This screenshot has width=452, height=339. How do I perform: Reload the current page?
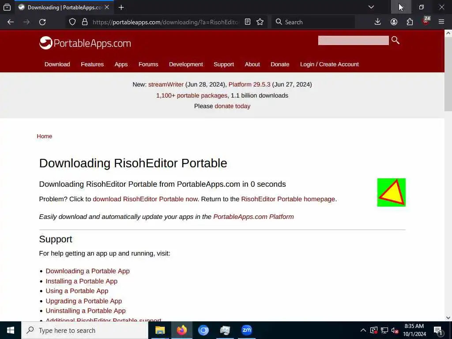pos(42,22)
